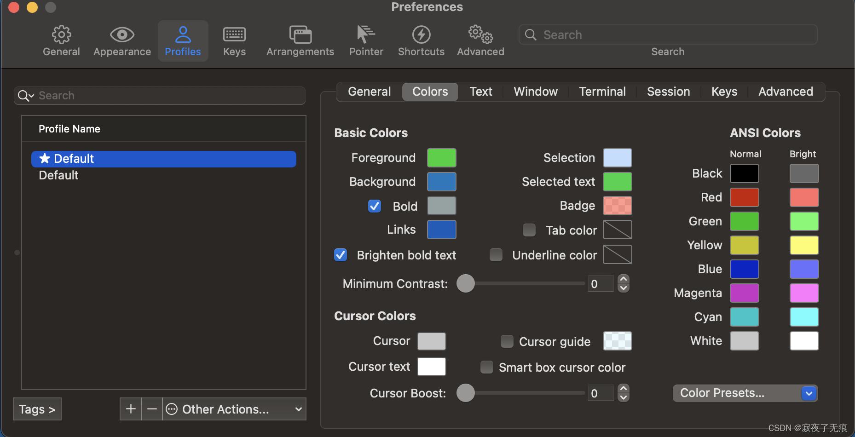Switch to the Appearance settings
The image size is (855, 437).
pyautogui.click(x=121, y=40)
